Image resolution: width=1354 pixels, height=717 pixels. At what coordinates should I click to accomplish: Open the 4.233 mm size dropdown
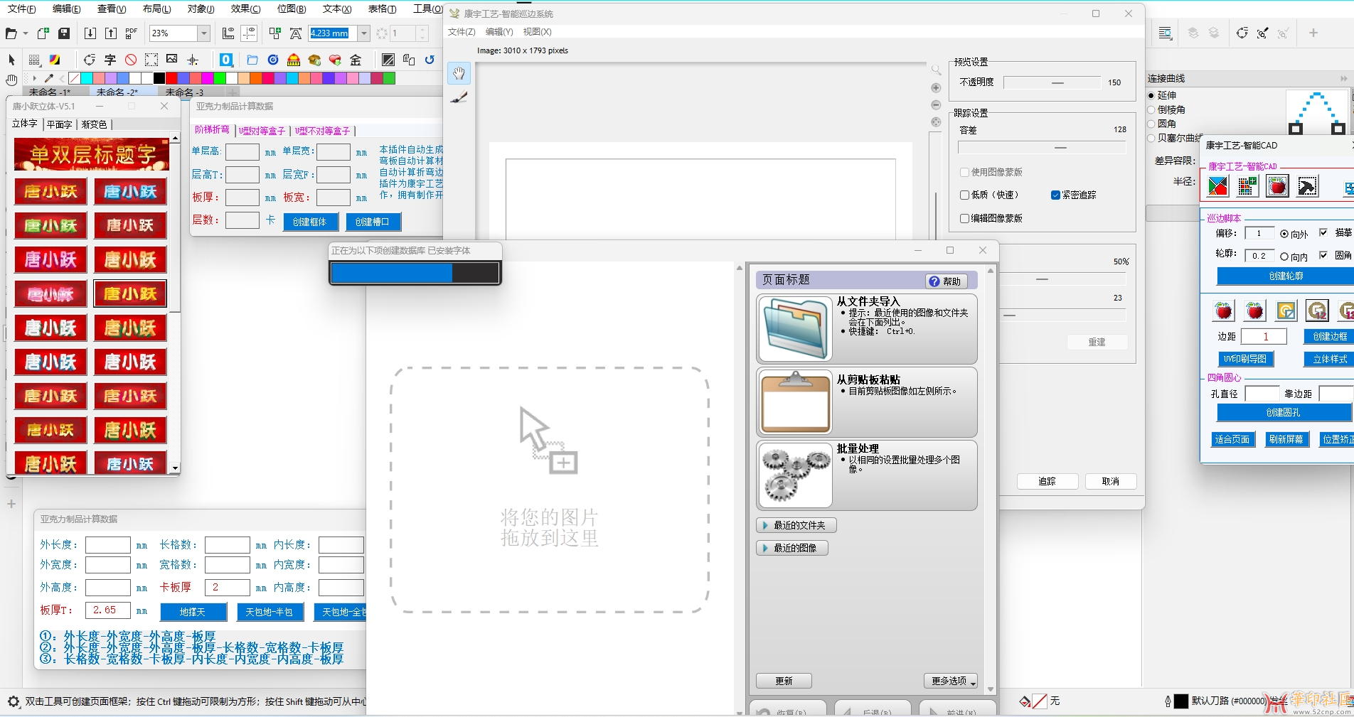(364, 33)
